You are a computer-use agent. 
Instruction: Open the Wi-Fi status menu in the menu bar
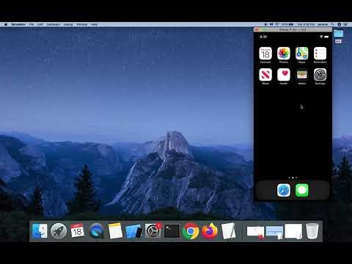pyautogui.click(x=277, y=24)
